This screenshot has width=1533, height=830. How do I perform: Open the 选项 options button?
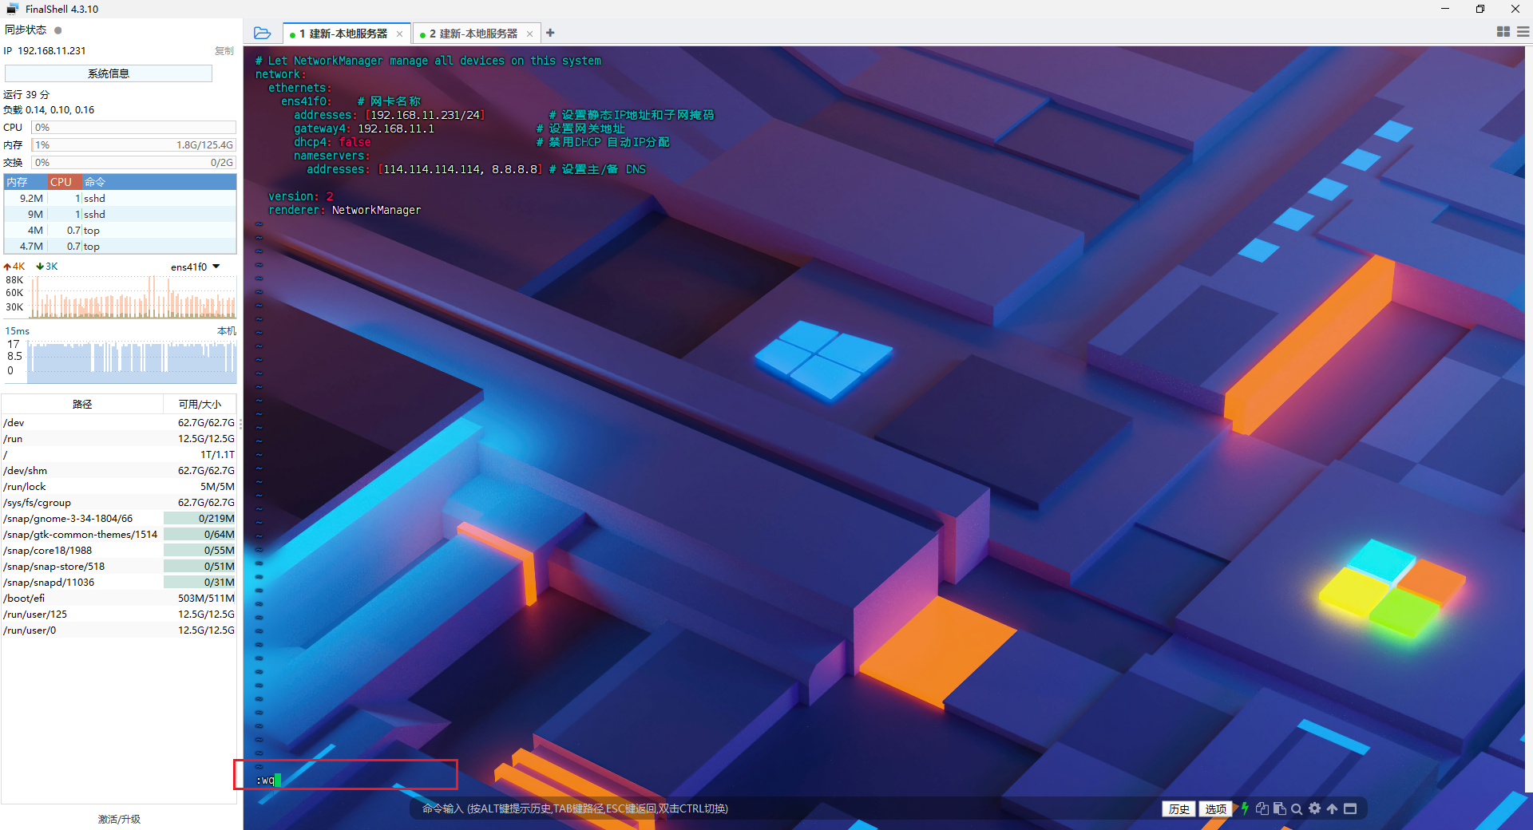[1215, 808]
